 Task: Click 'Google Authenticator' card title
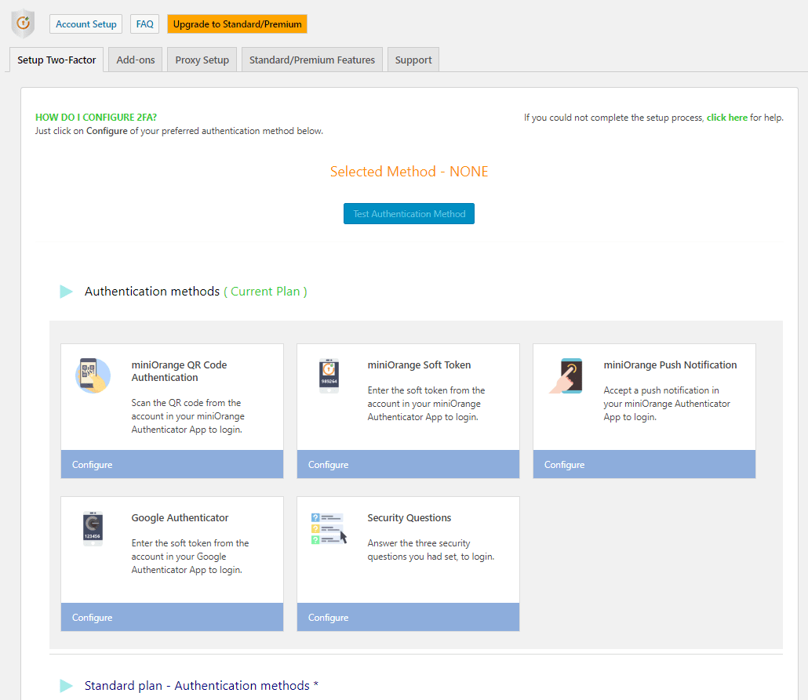click(180, 517)
